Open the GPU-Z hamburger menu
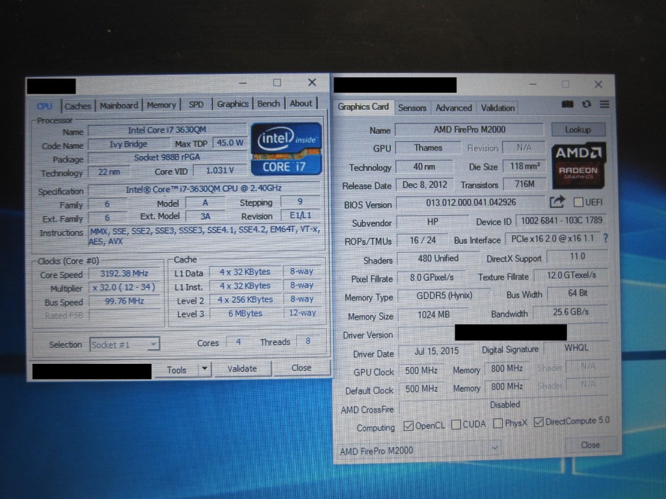 click(604, 104)
